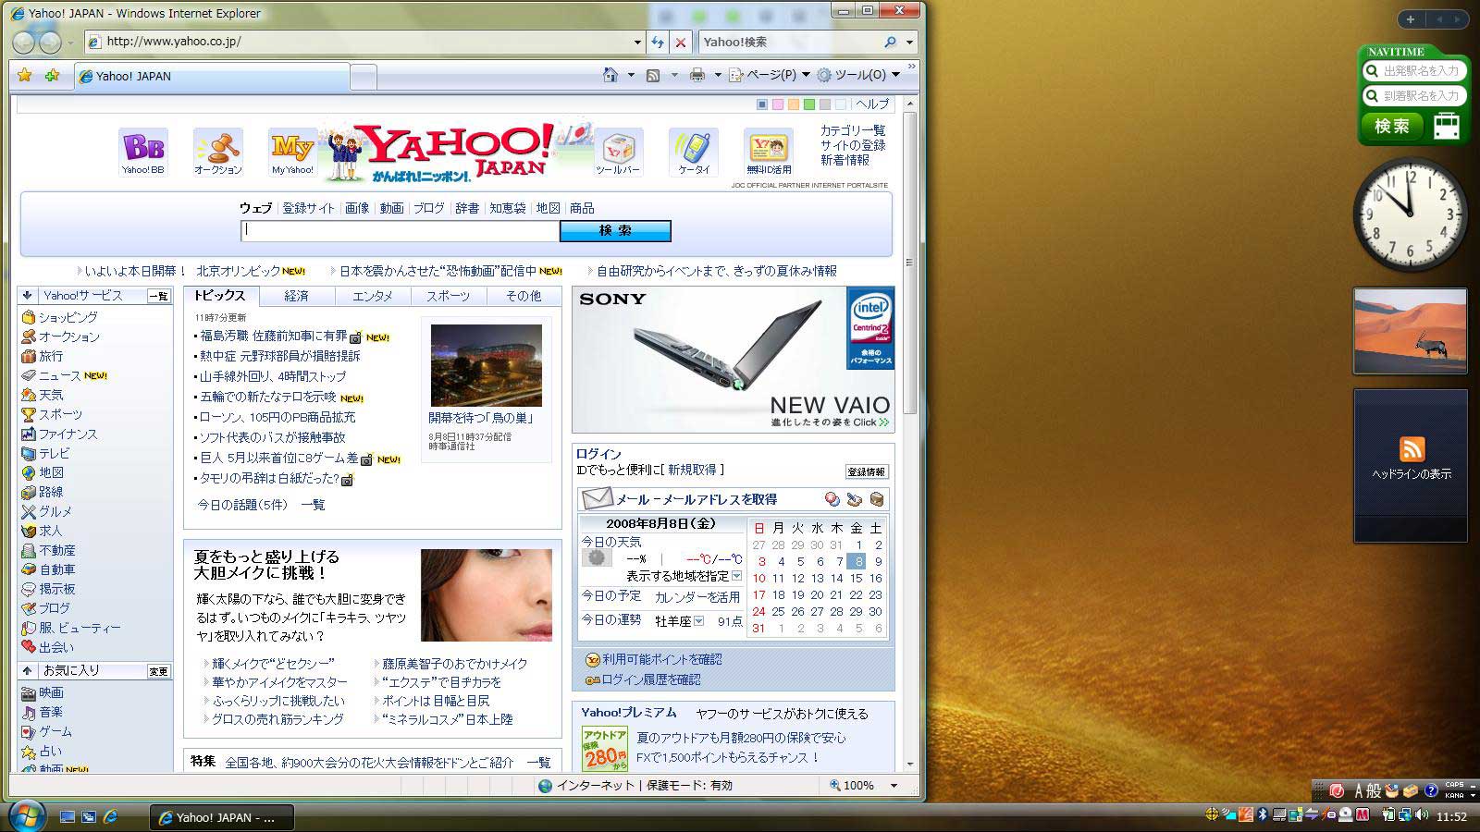Image resolution: width=1480 pixels, height=832 pixels.
Task: Collapse the お気に入り section arrow
Action: tap(28, 670)
